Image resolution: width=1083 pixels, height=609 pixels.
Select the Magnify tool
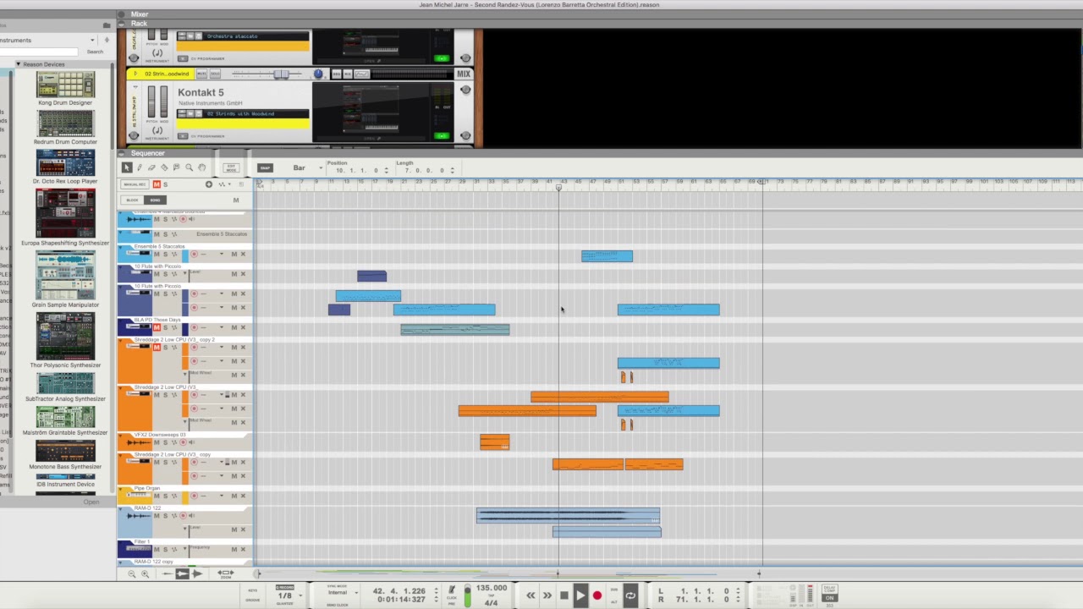point(189,167)
